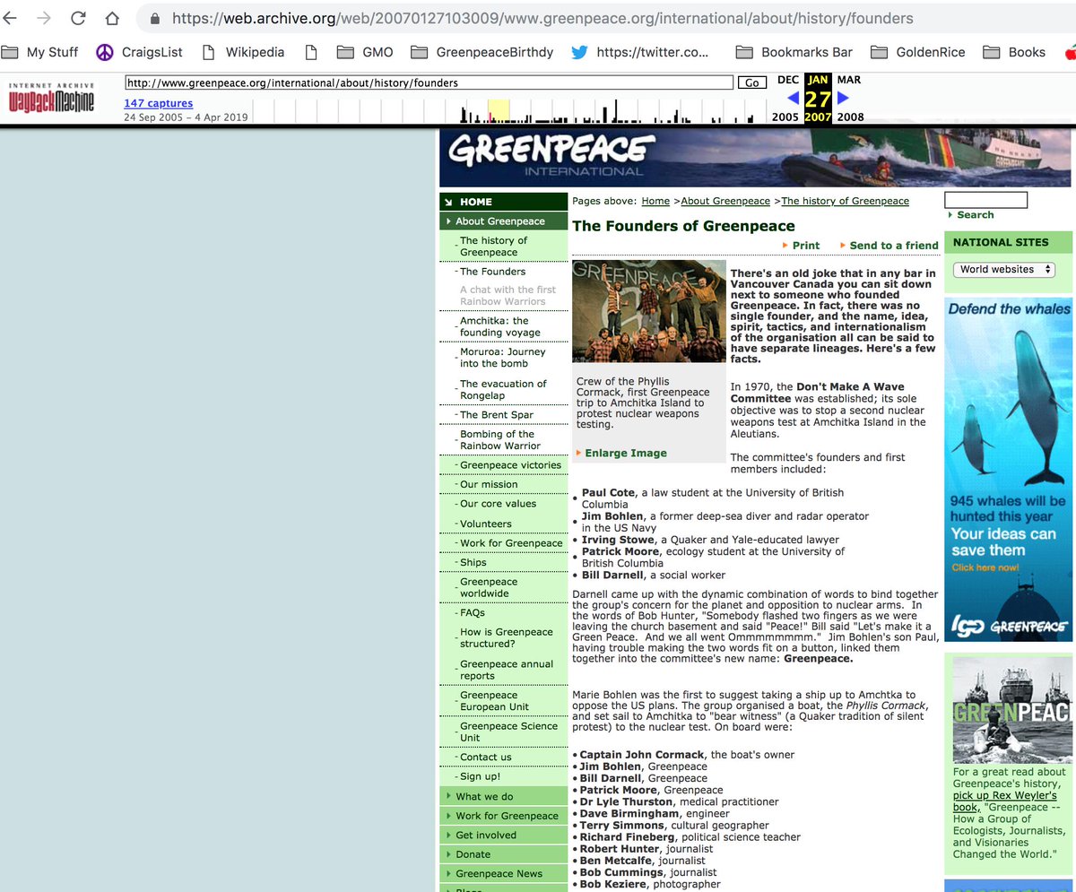Open the Books bookmarks folder
The width and height of the screenshot is (1076, 892).
coord(1015,52)
